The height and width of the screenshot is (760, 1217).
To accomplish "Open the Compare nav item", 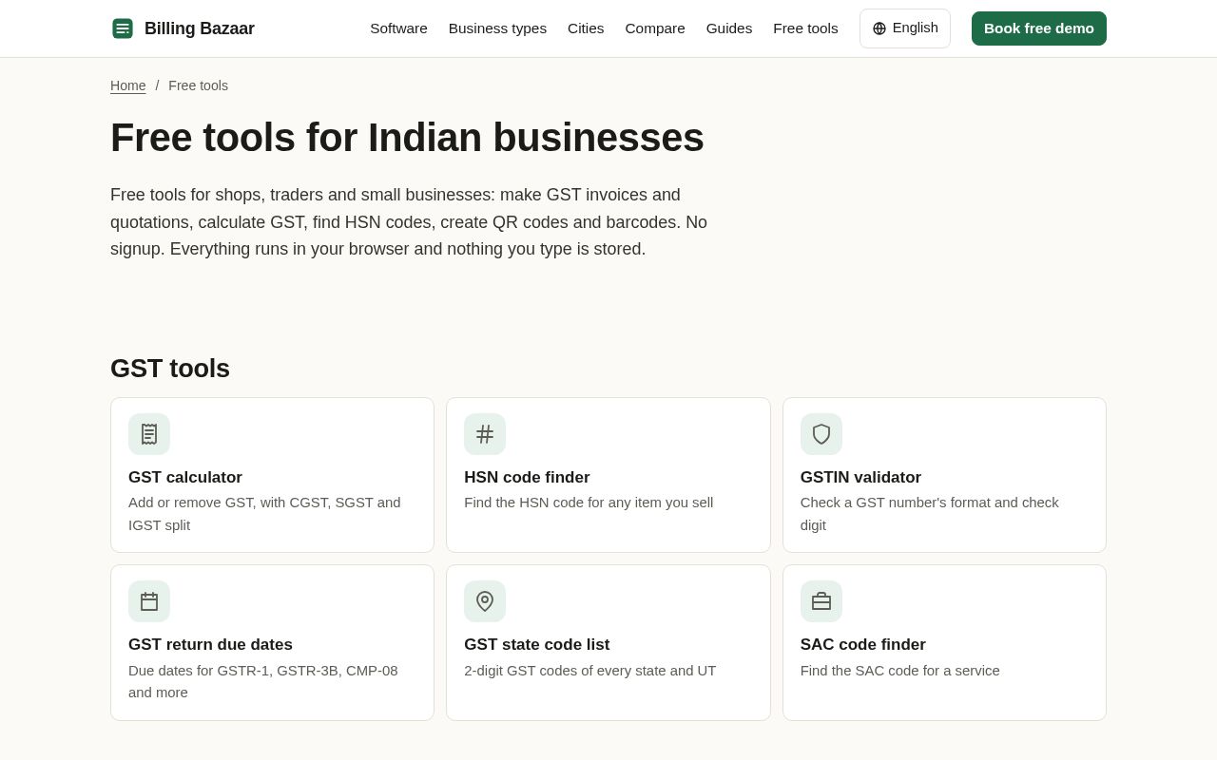I will [655, 28].
